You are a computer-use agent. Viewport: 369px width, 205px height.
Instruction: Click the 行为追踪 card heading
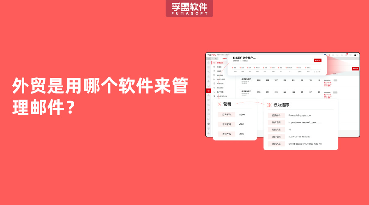click(281, 105)
